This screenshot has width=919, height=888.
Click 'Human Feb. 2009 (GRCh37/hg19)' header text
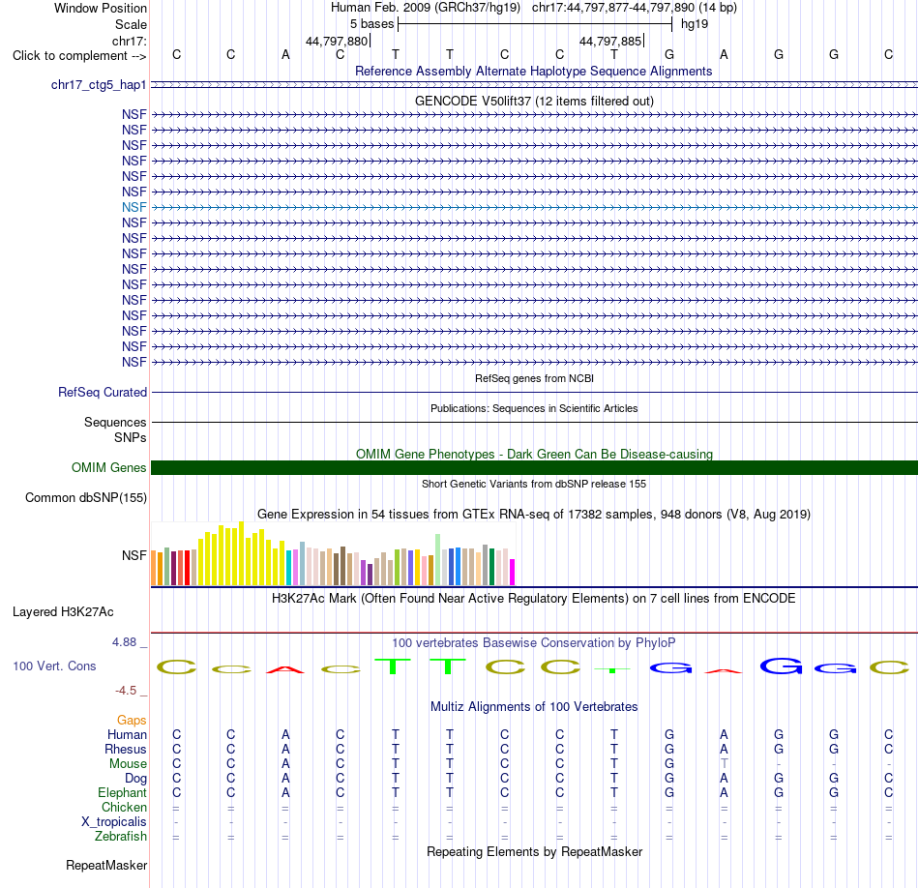(x=426, y=8)
